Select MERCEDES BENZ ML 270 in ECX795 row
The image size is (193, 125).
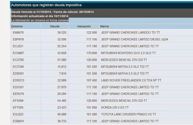[x=124, y=60]
